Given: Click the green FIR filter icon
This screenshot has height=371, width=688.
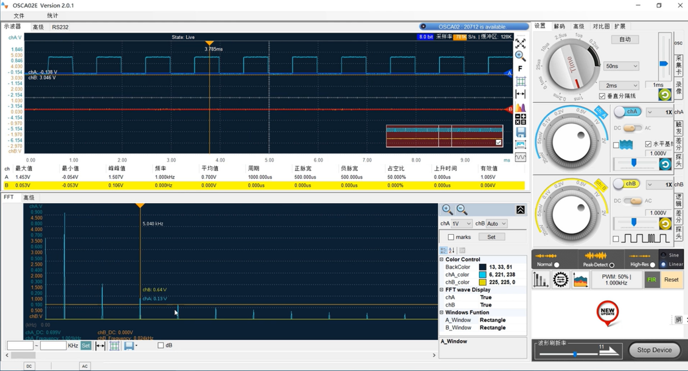Looking at the screenshot, I should [x=652, y=280].
